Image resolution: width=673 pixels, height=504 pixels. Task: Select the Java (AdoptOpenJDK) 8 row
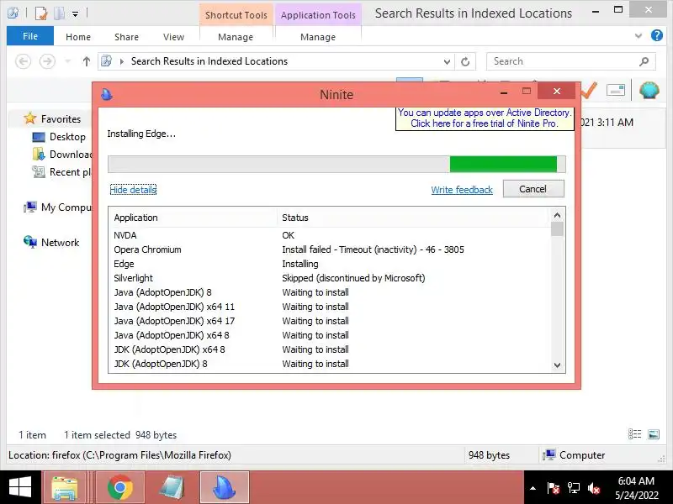click(329, 292)
